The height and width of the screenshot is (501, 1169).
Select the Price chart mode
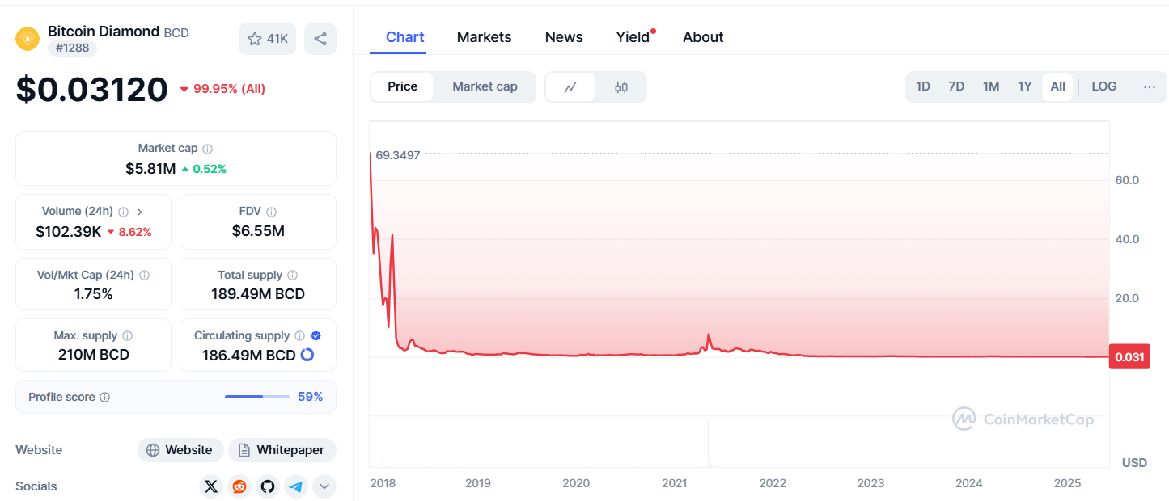pyautogui.click(x=403, y=87)
